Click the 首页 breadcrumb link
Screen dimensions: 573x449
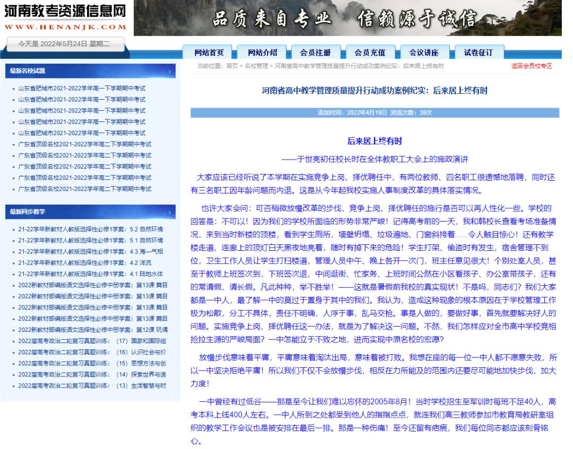232,66
